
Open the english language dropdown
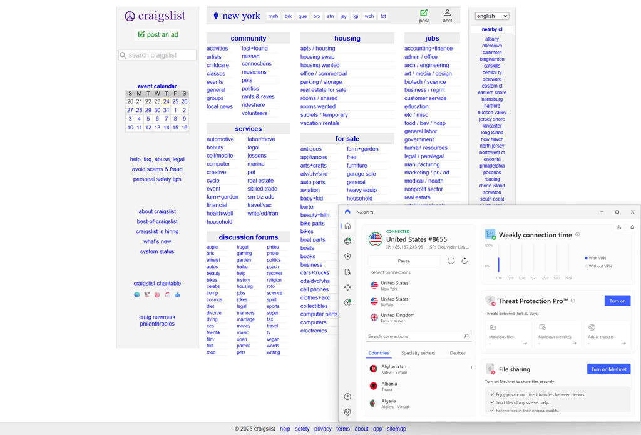point(492,16)
